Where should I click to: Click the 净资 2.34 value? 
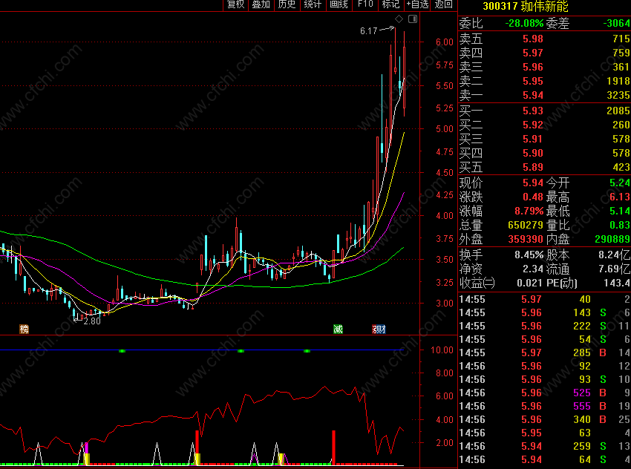[533, 269]
